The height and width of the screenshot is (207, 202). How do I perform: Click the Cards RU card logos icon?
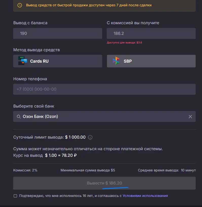(x=23, y=61)
